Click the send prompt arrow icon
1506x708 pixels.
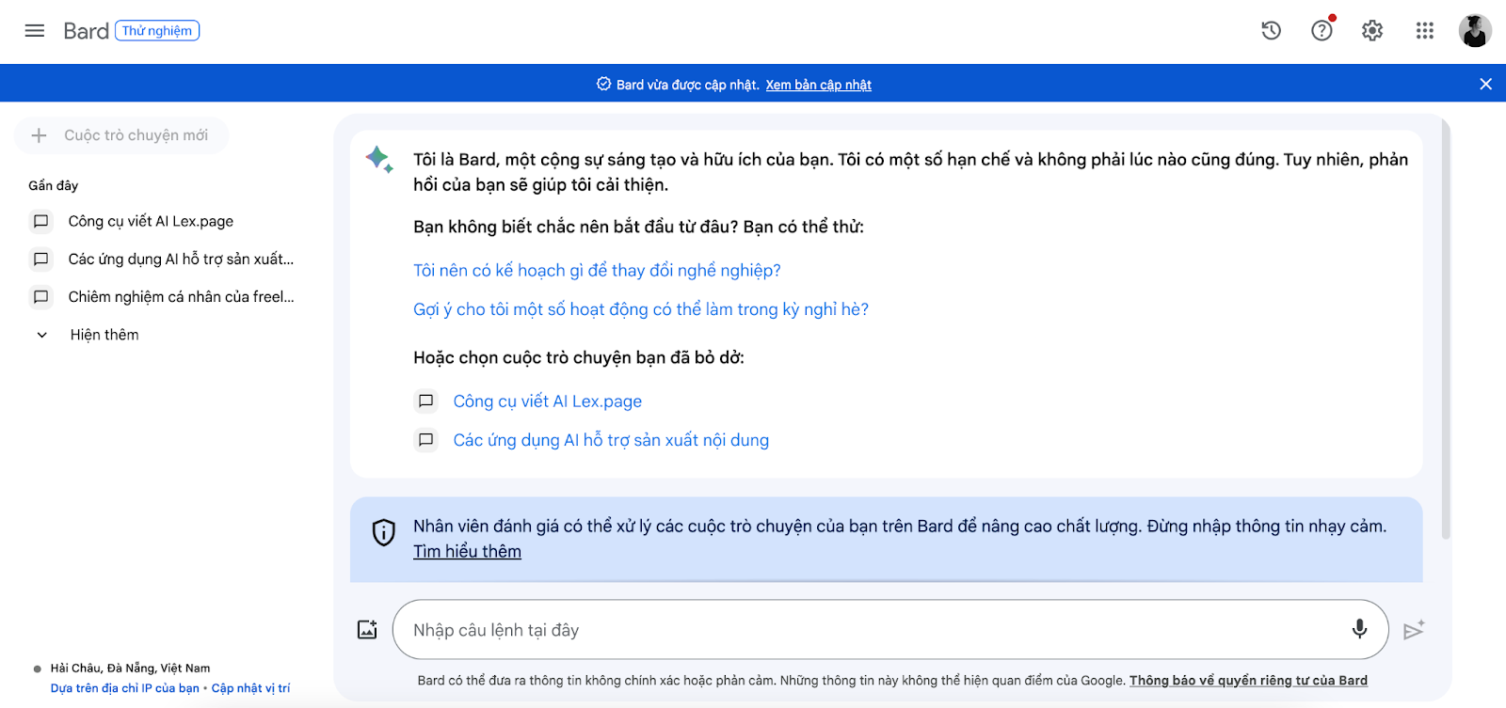click(x=1413, y=630)
